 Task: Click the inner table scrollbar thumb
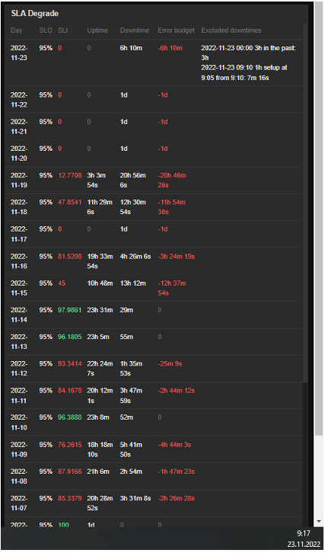pos(305,203)
